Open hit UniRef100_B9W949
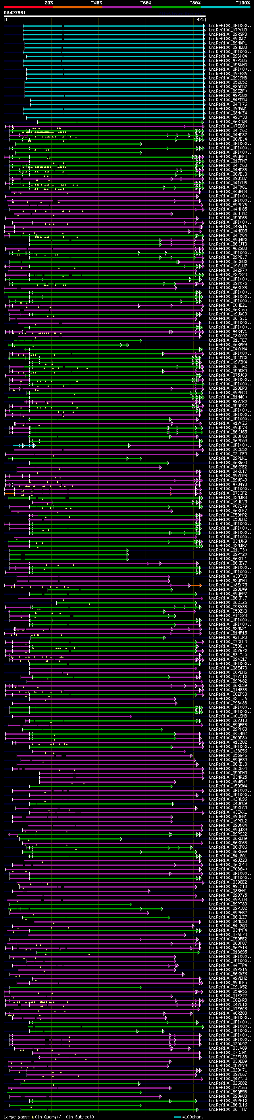 tap(228, 480)
